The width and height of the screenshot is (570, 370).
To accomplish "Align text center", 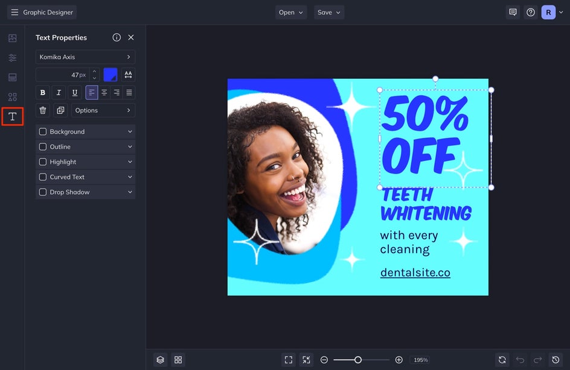I will pos(104,93).
